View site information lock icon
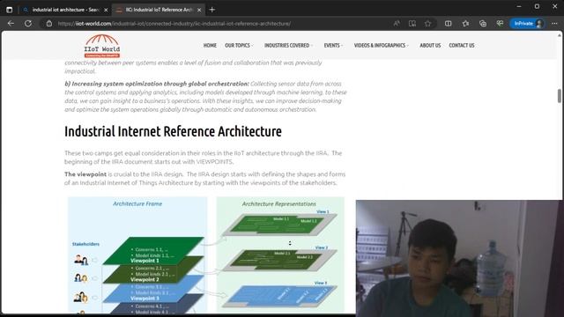This screenshot has width=564, height=317. (49, 24)
